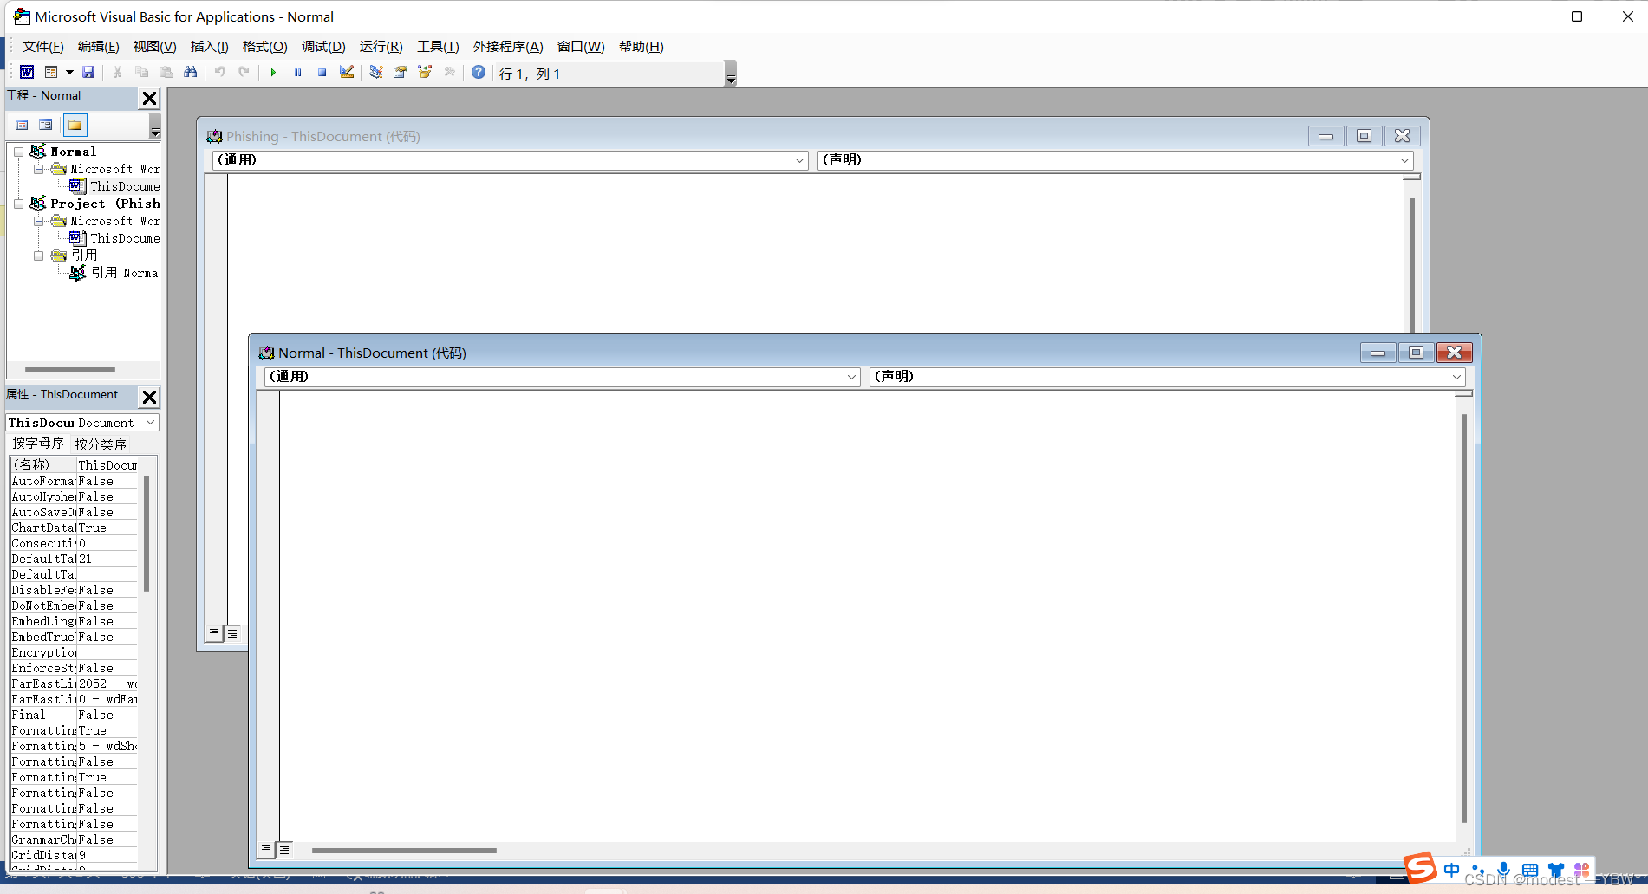This screenshot has width=1648, height=894.
Task: Open the 外接程序(A) menu
Action: pyautogui.click(x=508, y=47)
